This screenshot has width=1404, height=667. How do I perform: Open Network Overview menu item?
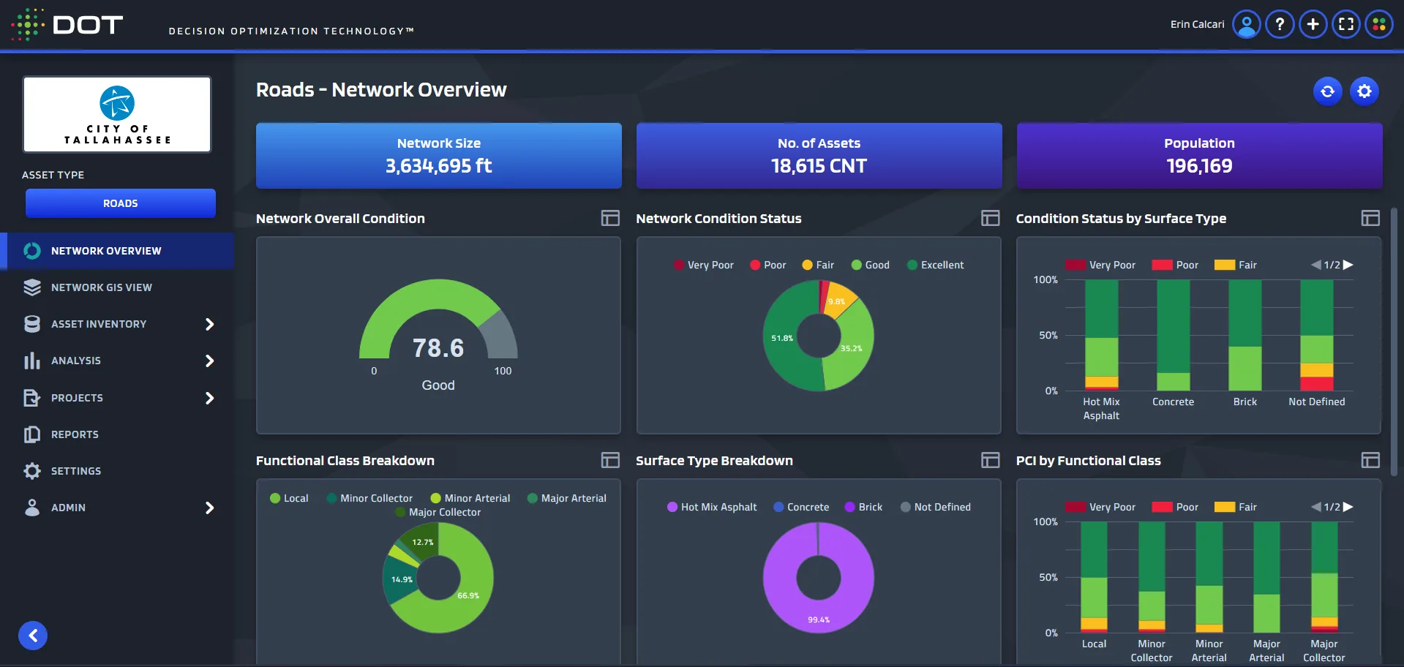pos(117,251)
